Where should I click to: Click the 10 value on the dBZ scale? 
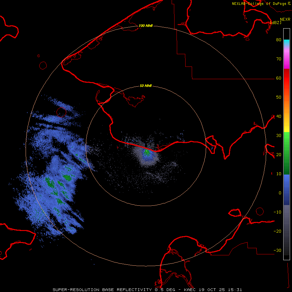(279, 174)
